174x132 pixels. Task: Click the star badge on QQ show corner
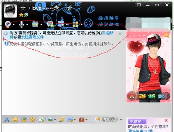coord(167,35)
